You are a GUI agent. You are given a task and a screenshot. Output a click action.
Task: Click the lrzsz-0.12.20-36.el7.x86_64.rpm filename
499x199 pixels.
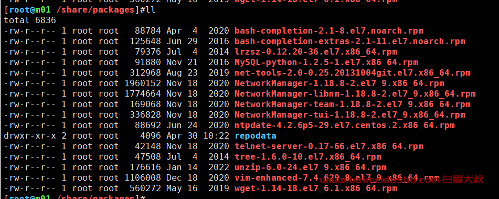316,52
